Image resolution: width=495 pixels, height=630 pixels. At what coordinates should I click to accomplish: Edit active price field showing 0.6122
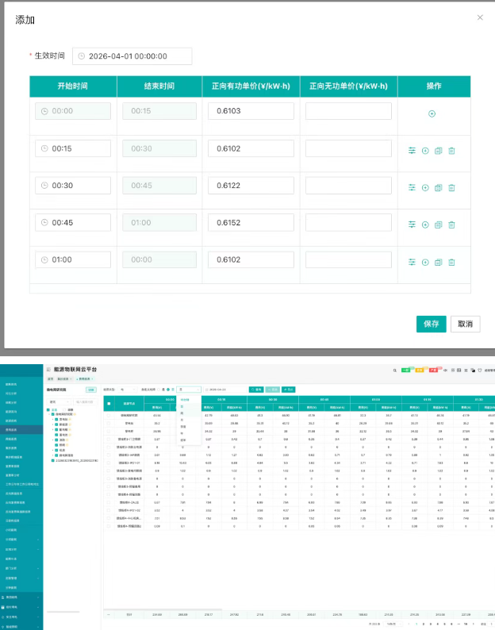251,186
